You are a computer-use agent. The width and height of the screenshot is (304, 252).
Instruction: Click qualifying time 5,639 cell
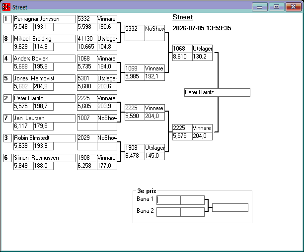(x=23, y=146)
